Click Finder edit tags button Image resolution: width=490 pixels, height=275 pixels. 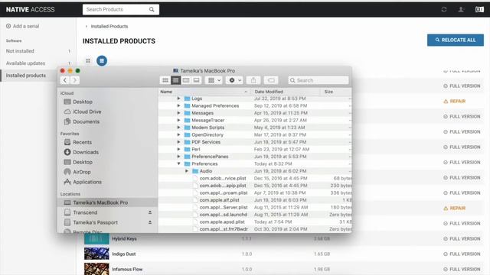click(271, 80)
